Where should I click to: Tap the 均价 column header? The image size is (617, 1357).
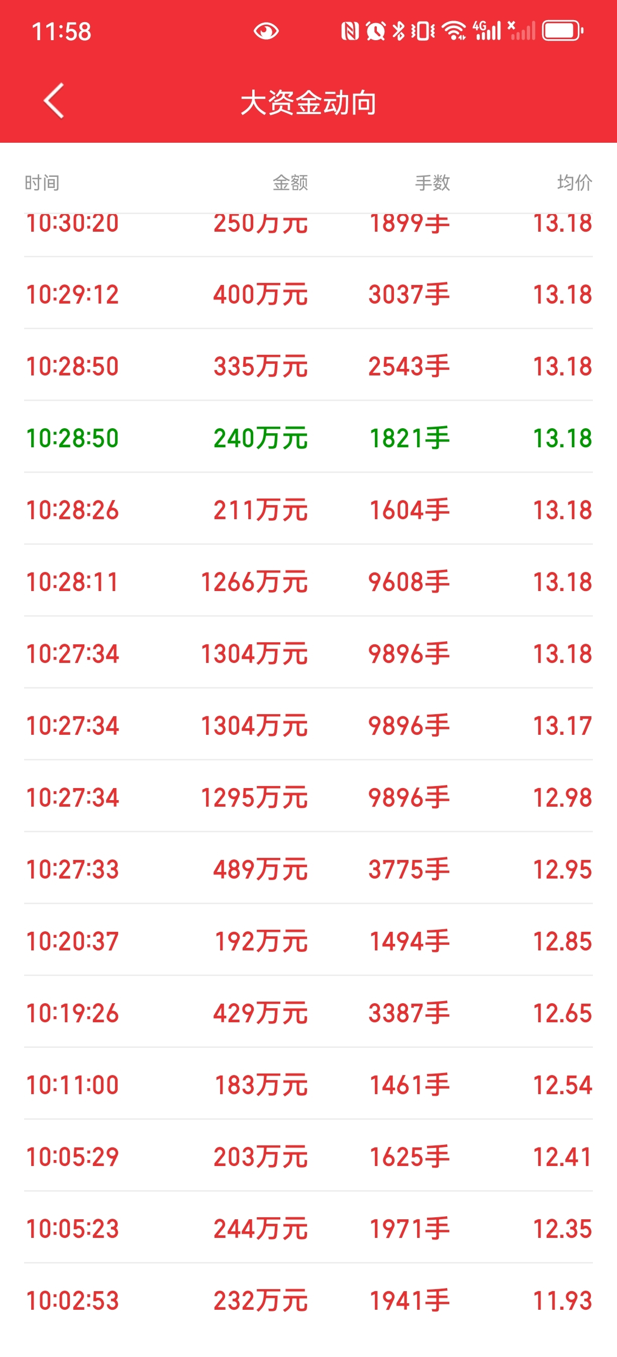tap(574, 183)
